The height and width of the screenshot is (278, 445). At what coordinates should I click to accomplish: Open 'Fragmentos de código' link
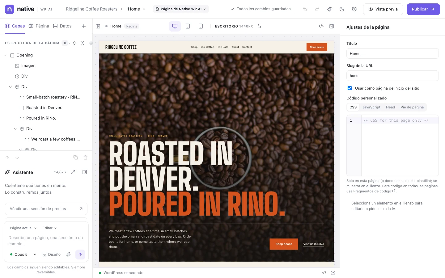tap(374, 191)
